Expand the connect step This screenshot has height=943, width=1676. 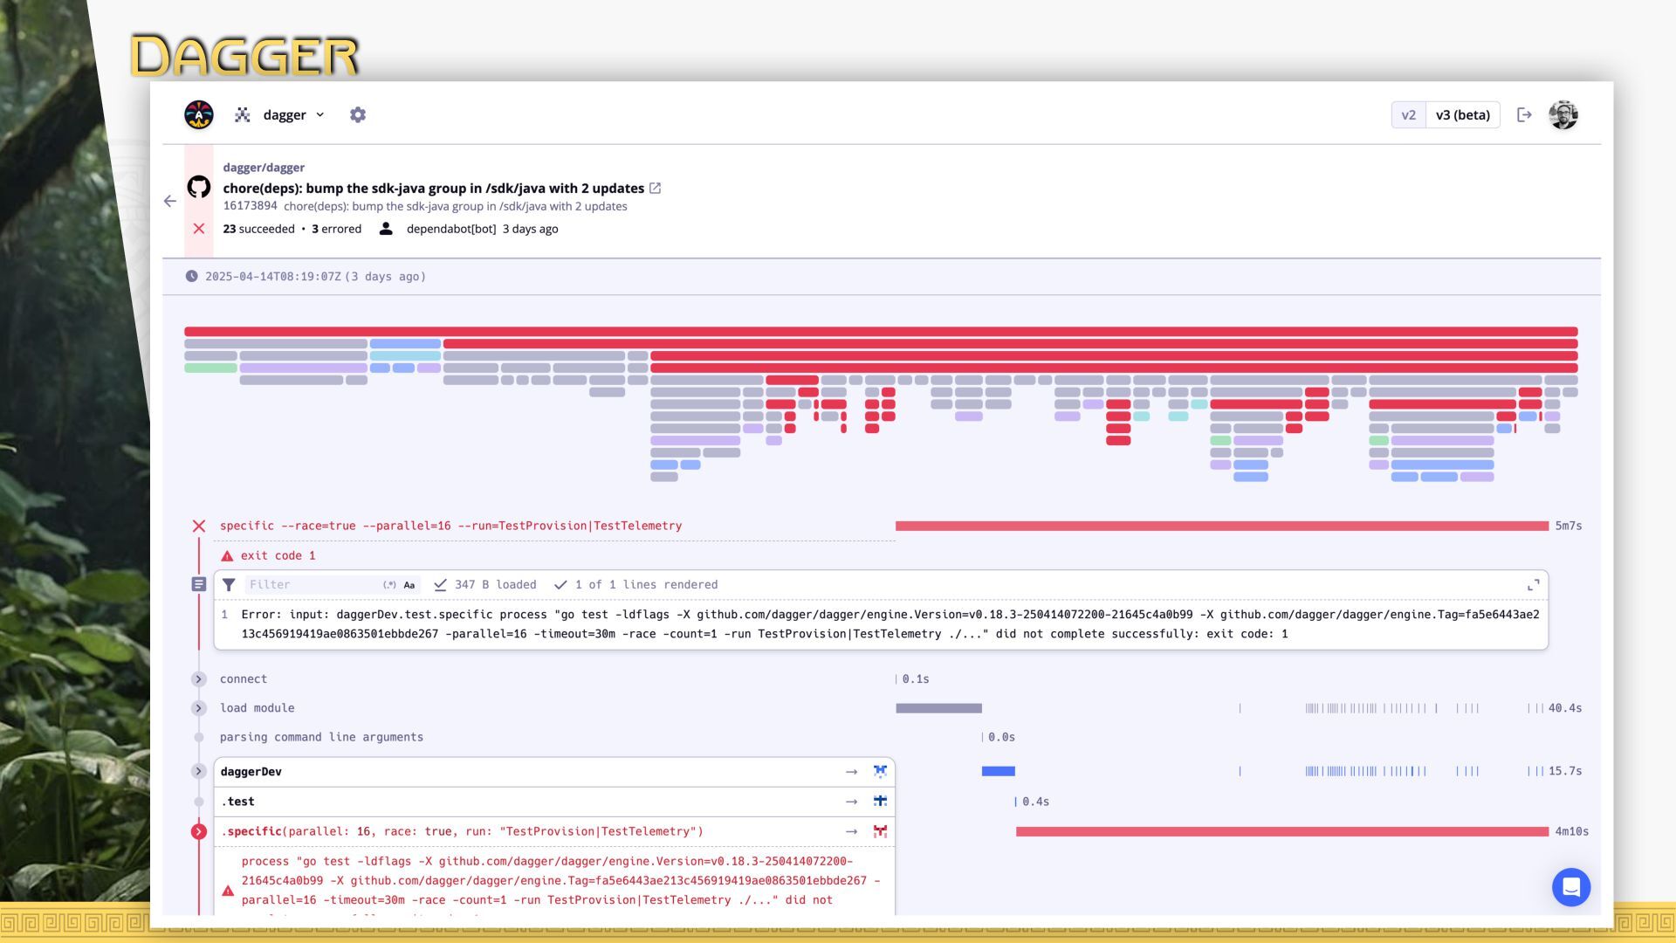pyautogui.click(x=199, y=679)
